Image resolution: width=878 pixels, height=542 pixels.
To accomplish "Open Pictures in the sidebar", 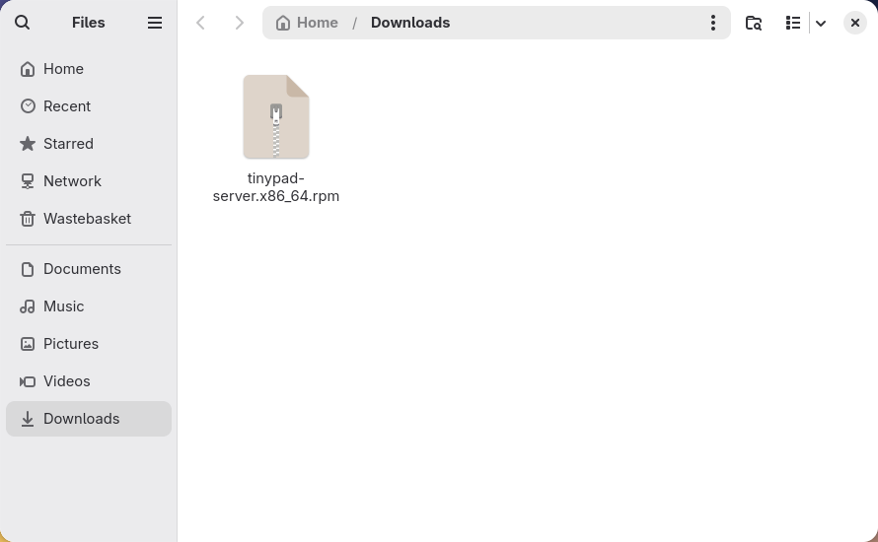I will pyautogui.click(x=89, y=344).
